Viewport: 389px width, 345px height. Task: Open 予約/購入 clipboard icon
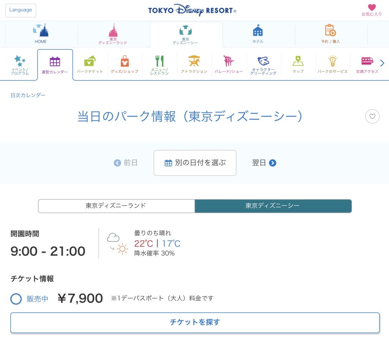330,34
